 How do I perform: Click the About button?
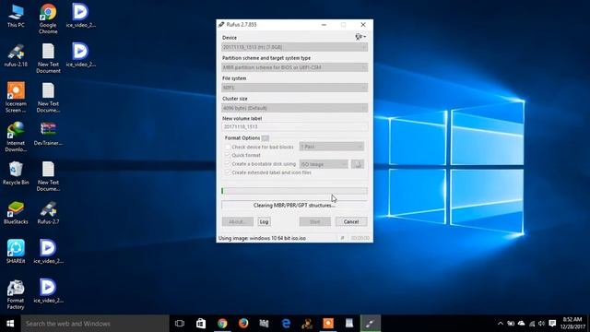238,221
